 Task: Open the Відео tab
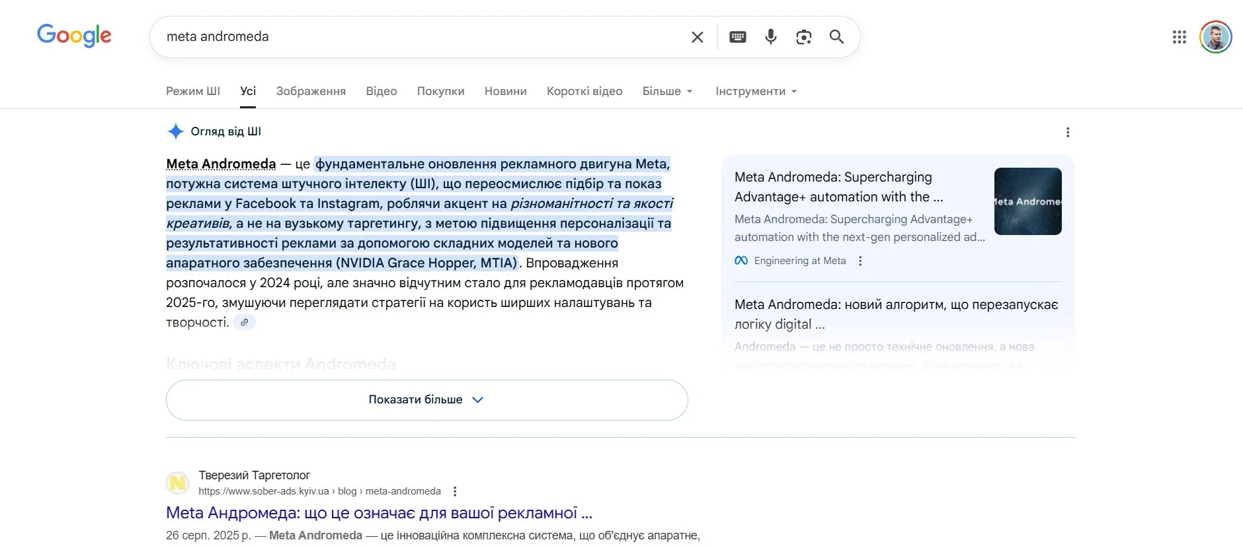[x=381, y=91]
